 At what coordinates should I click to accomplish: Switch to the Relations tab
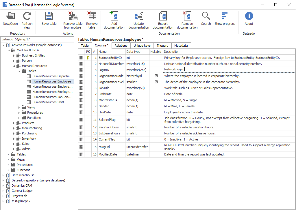(121, 46)
